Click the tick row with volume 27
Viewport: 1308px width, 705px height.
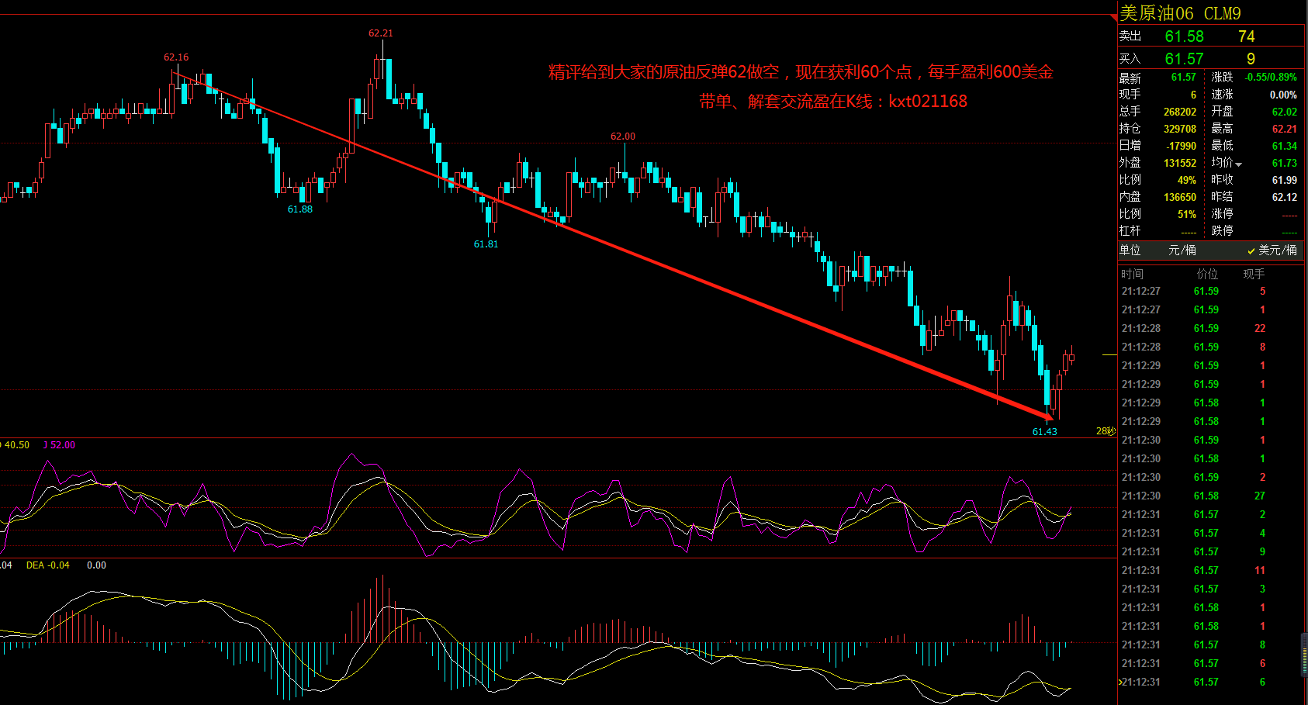[x=1211, y=496]
